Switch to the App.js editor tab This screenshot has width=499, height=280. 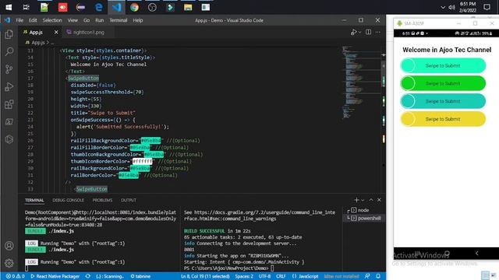coord(36,33)
